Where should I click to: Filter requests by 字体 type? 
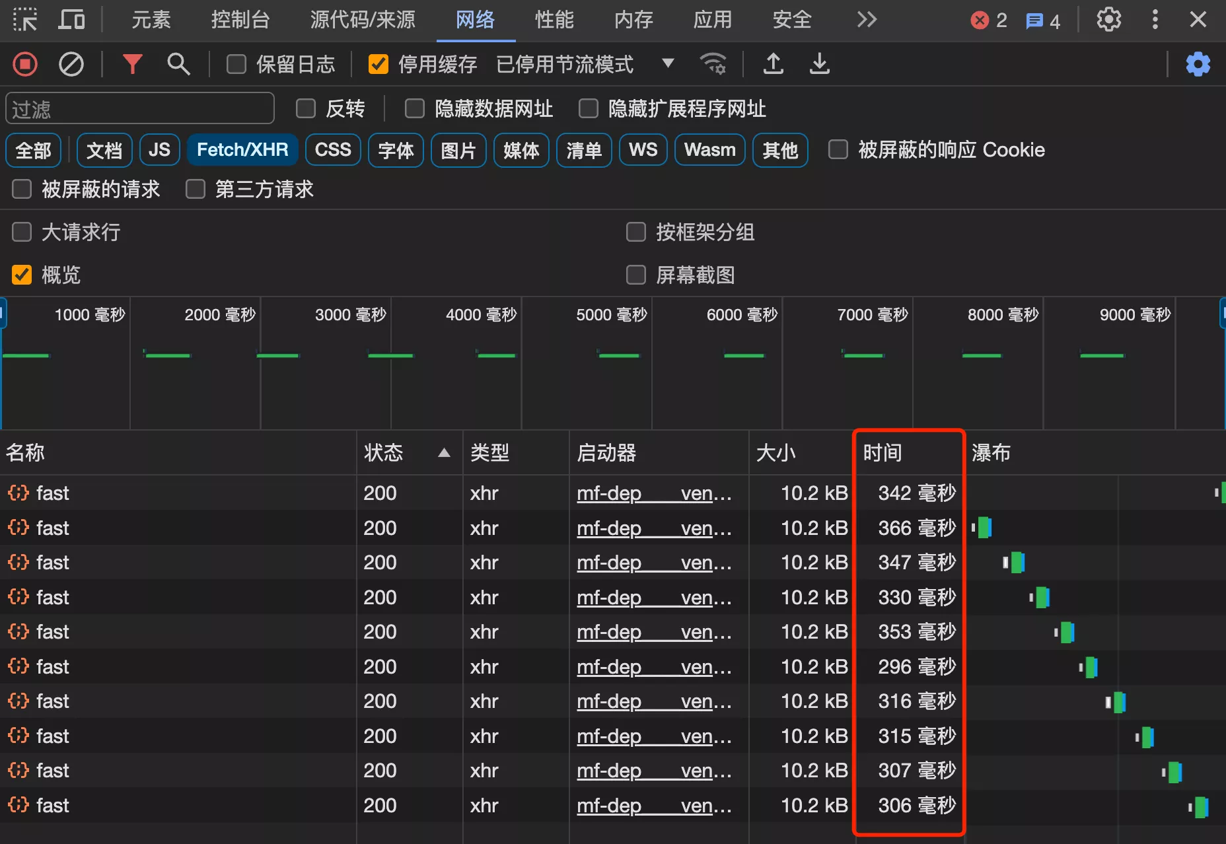point(396,150)
